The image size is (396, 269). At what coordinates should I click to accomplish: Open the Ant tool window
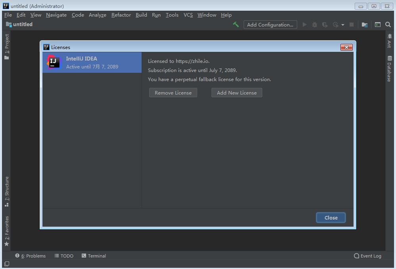point(389,41)
